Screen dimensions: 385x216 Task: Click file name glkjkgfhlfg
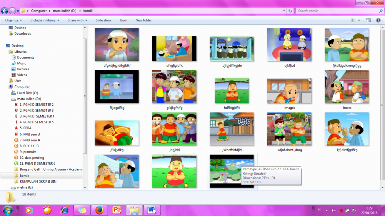[x=174, y=108]
